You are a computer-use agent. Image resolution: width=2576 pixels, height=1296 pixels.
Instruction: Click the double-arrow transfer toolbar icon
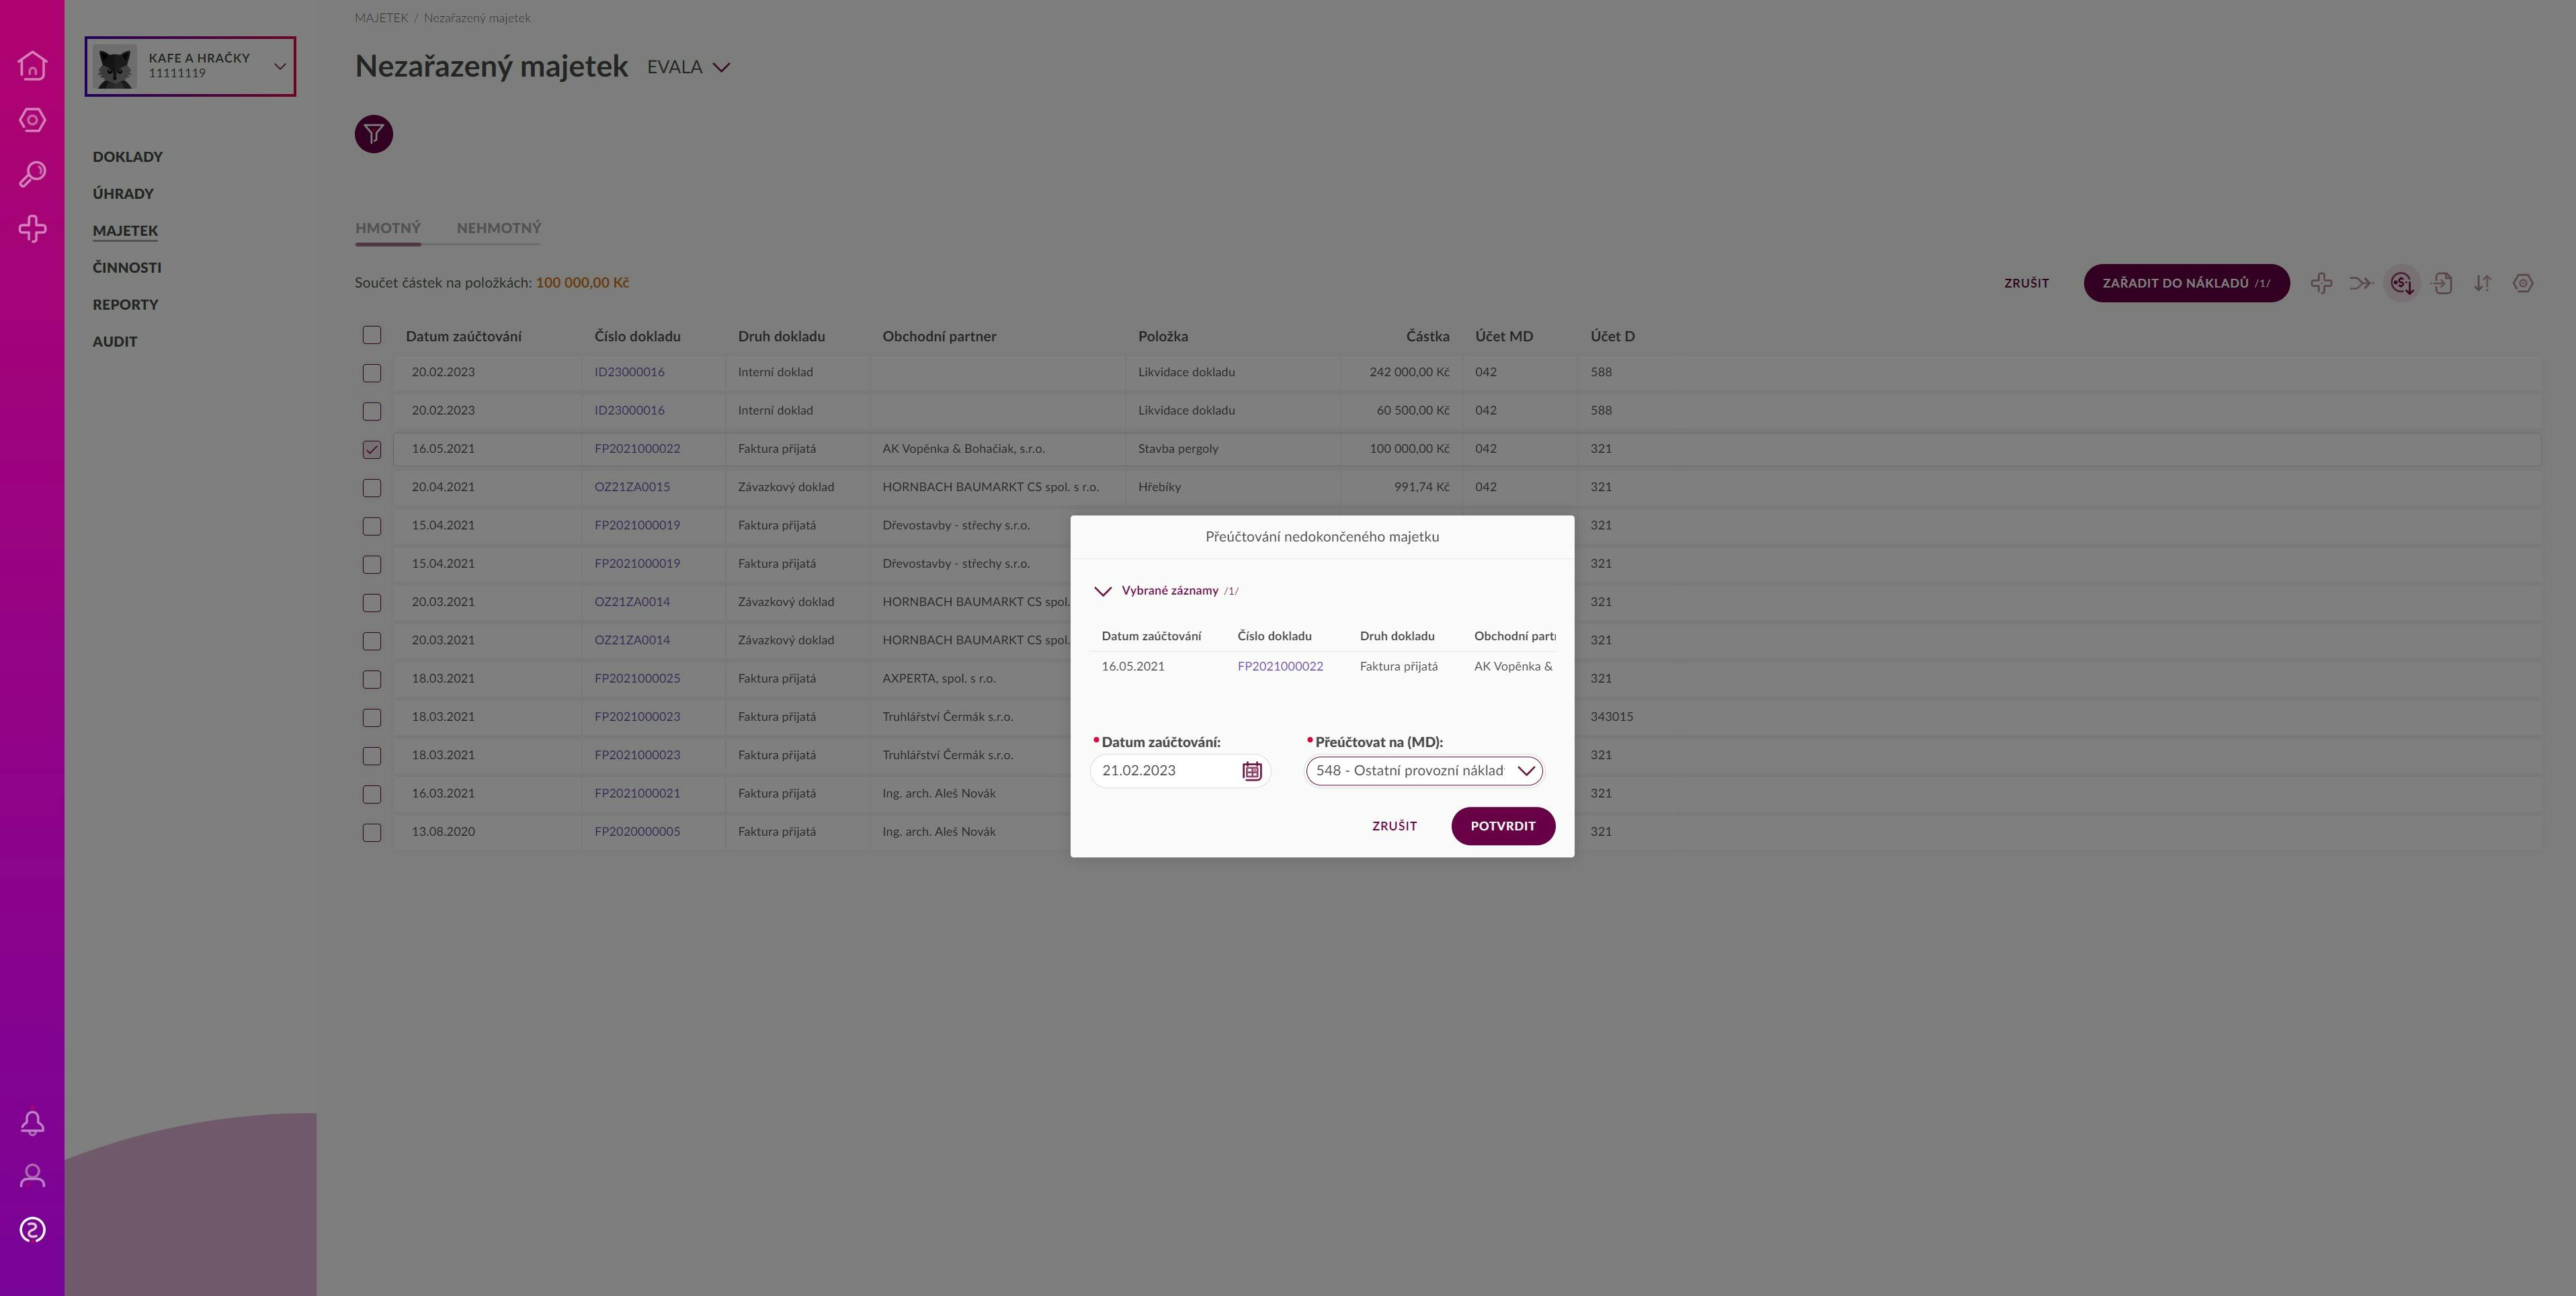(x=2361, y=283)
